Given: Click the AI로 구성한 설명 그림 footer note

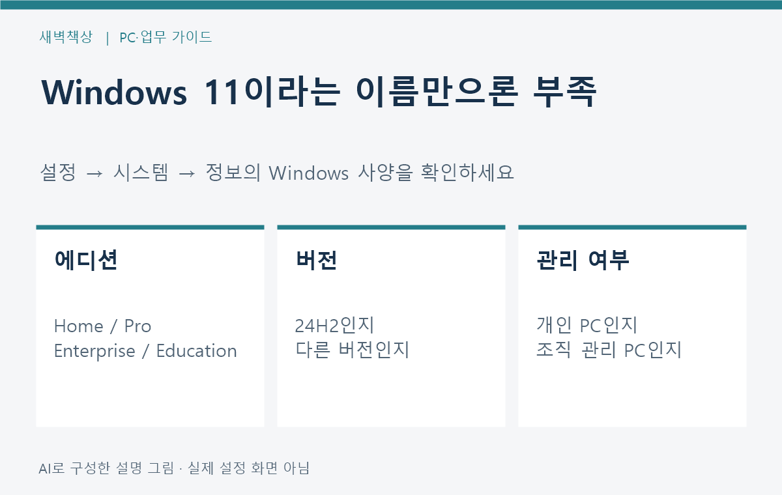Looking at the screenshot, I should point(174,468).
